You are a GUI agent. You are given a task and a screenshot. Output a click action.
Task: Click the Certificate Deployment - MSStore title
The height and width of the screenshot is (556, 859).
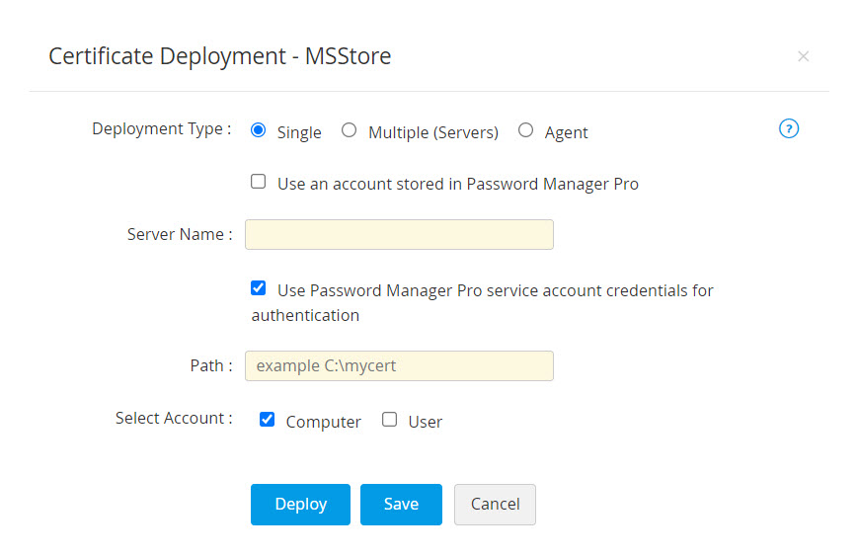click(x=219, y=56)
